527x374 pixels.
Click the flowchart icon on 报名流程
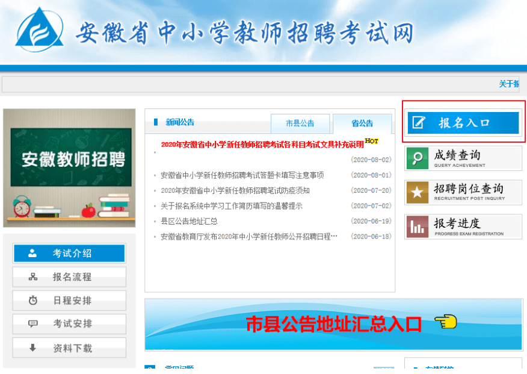click(x=33, y=277)
